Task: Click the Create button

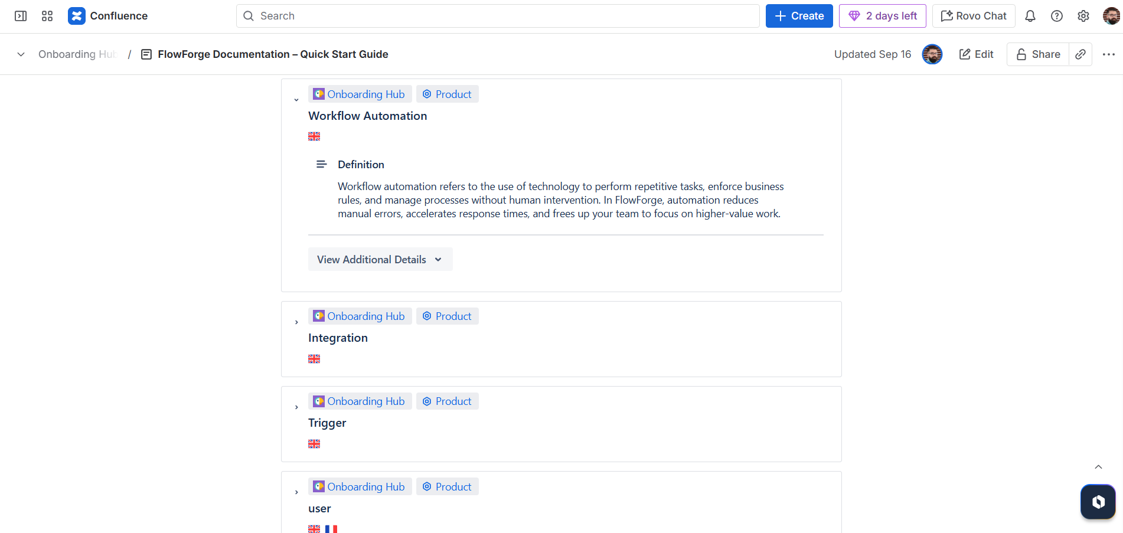Action: pyautogui.click(x=799, y=16)
